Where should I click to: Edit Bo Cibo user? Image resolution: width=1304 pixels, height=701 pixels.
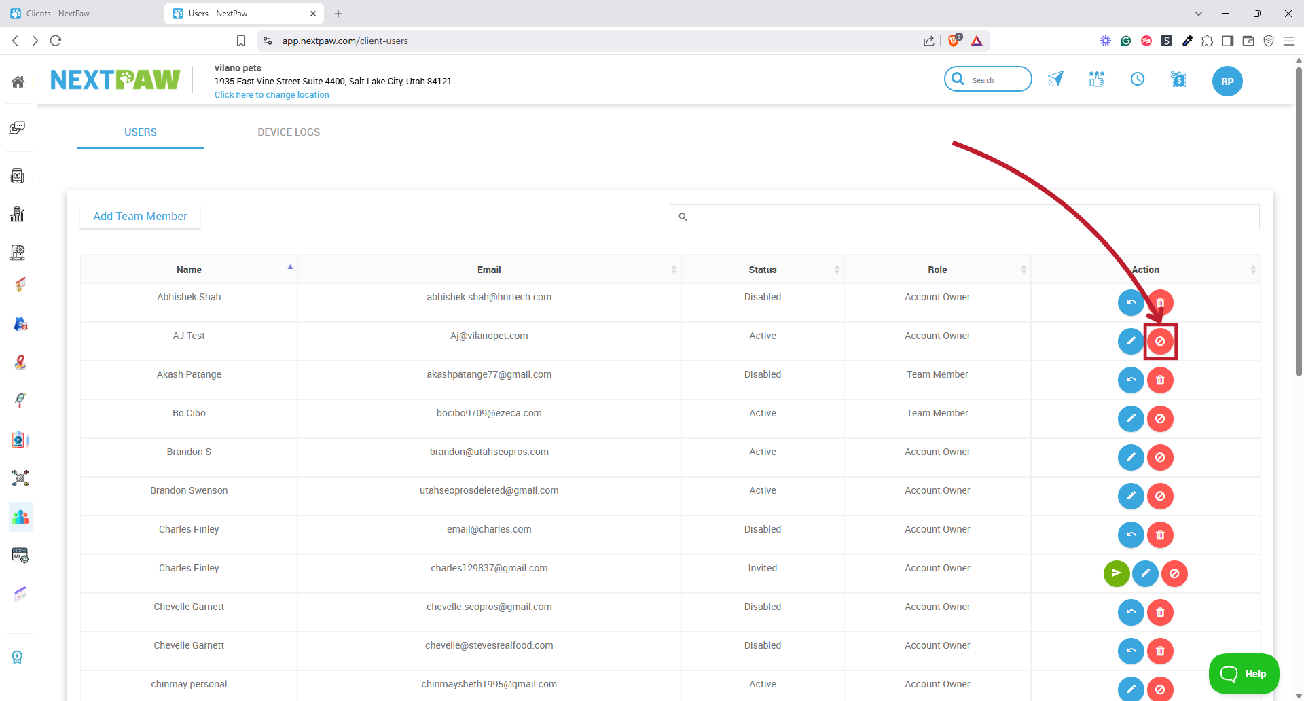pos(1131,418)
